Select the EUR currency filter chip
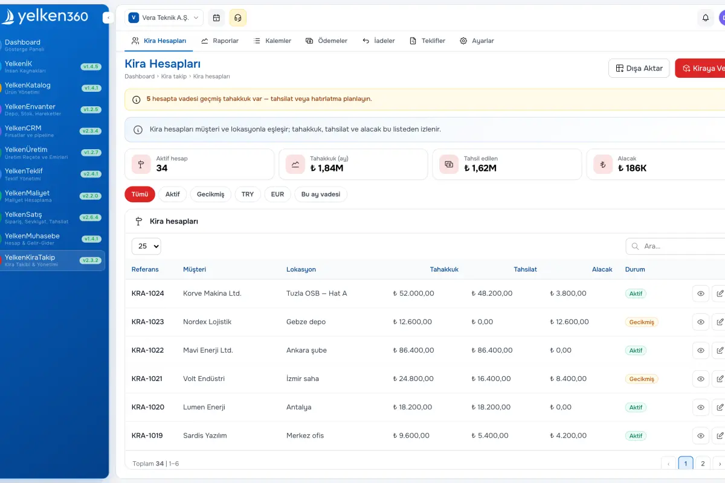This screenshot has height=483, width=725. [x=277, y=194]
